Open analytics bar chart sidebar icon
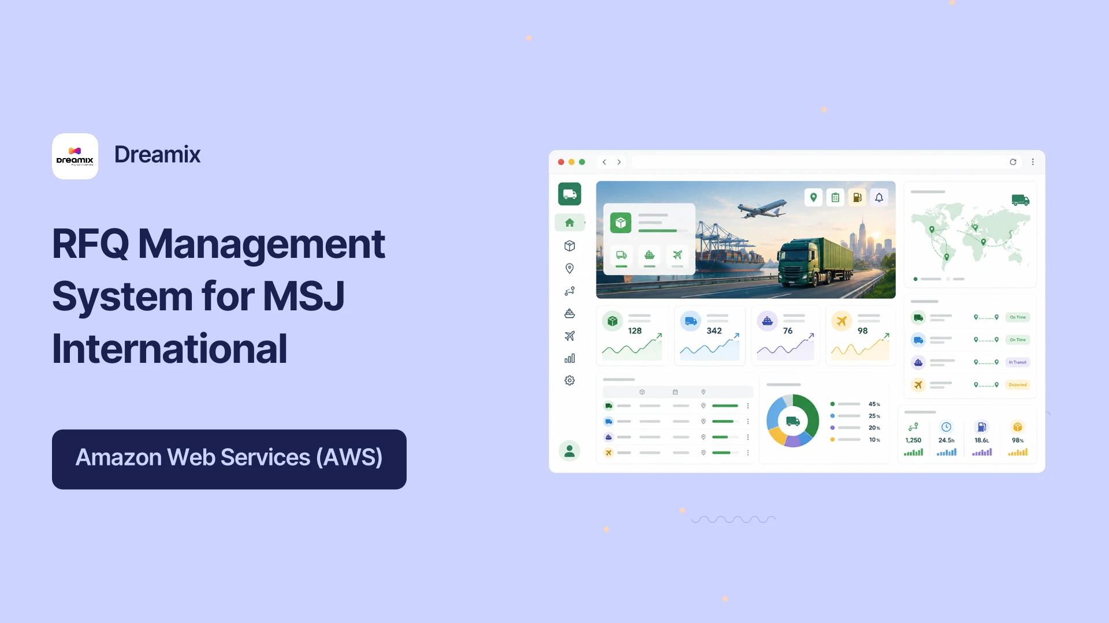 (570, 358)
